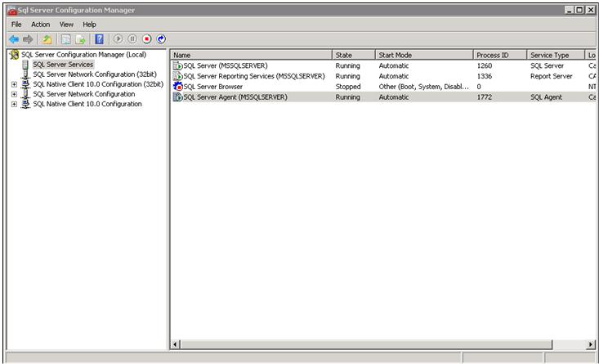This screenshot has width=599, height=364.
Task: Click the Other (Boot, System, Disabl... start mode cell
Action: (x=423, y=87)
